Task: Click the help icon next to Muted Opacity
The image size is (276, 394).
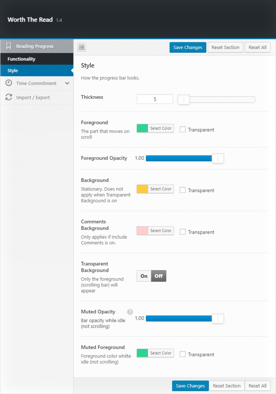Action: tap(130, 312)
